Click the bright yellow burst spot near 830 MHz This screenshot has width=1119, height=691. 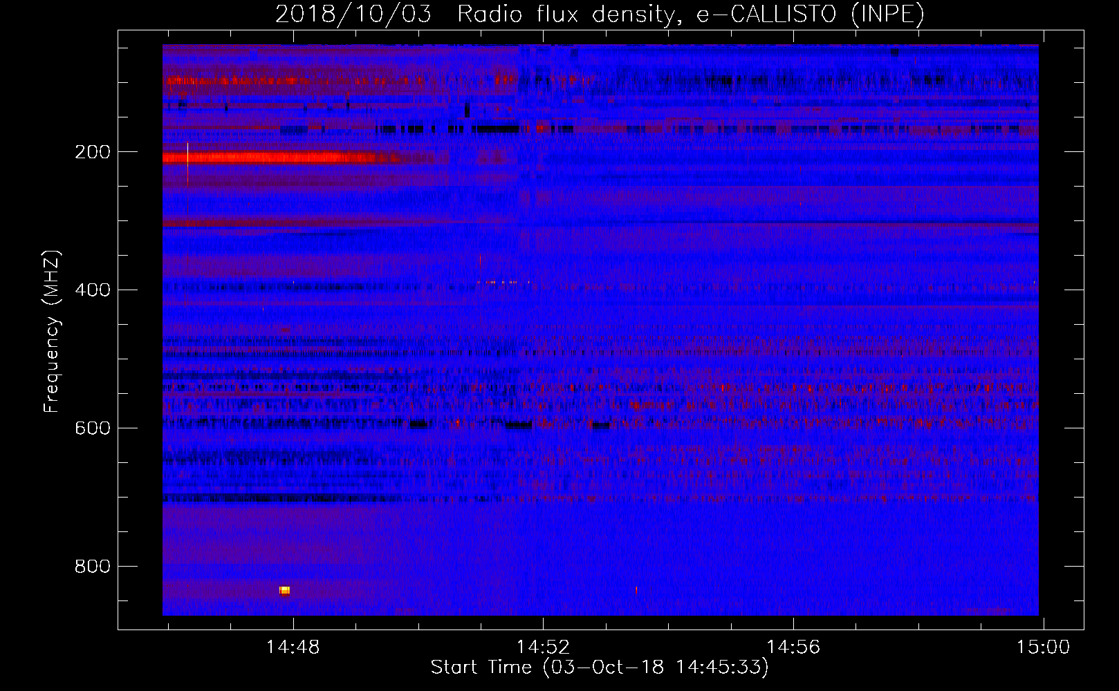(x=284, y=590)
